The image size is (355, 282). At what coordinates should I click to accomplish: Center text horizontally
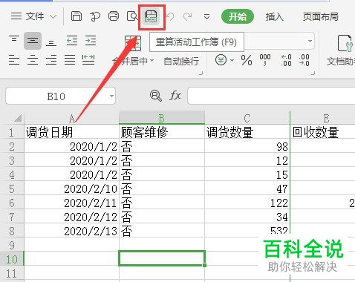click(33, 59)
